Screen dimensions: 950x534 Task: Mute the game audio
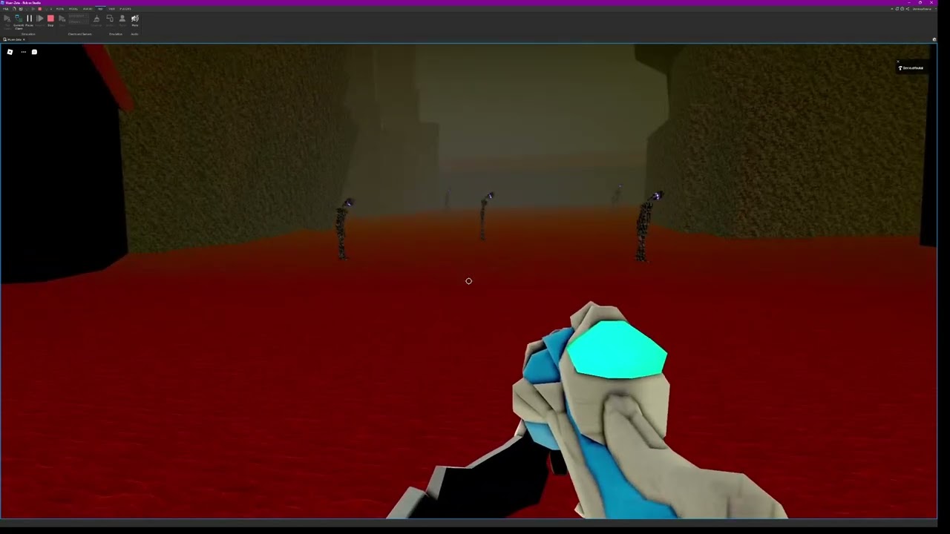click(x=135, y=19)
